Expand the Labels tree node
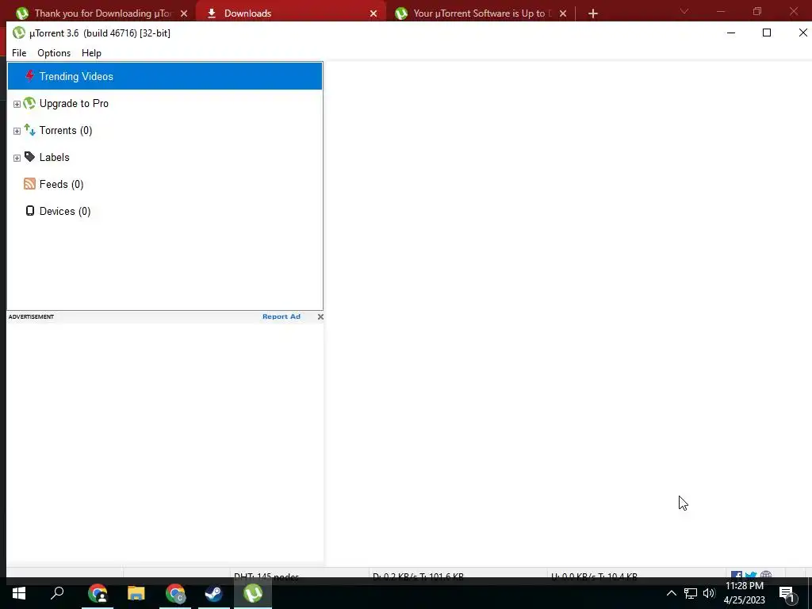The image size is (812, 609). 17,158
